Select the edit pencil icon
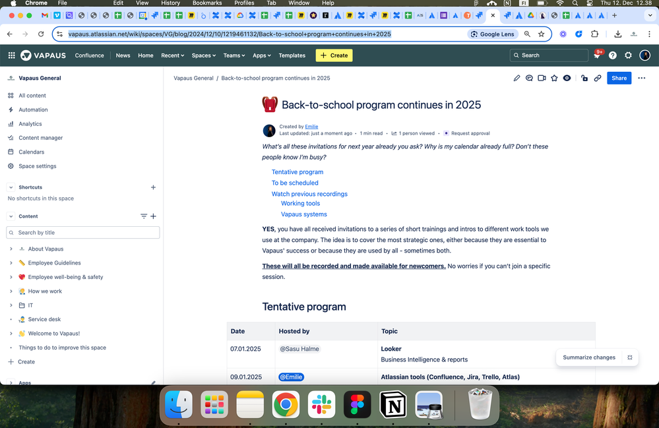Image resolution: width=659 pixels, height=428 pixels. coord(517,78)
